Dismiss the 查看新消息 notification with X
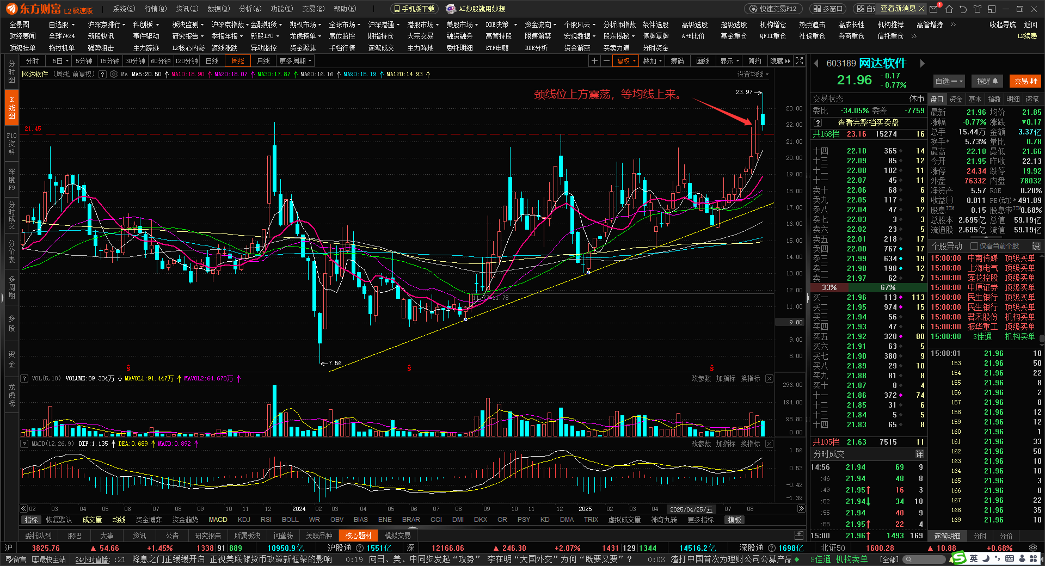Viewport: 1045px width, 566px height. 921,9
